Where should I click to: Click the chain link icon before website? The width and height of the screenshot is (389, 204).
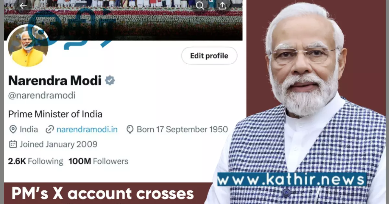[50, 130]
